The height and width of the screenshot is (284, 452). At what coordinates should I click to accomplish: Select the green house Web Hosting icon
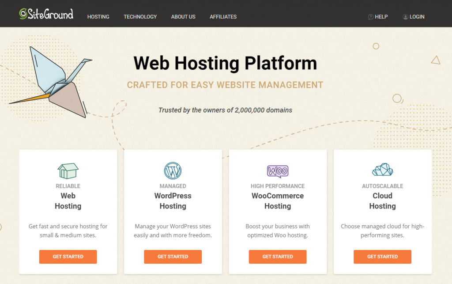(x=68, y=170)
